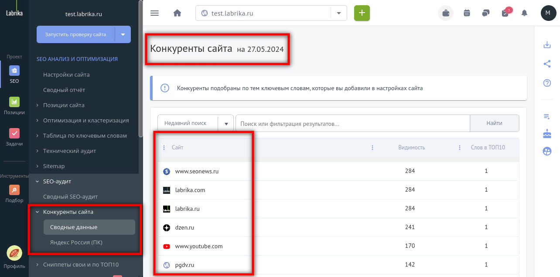Sort by the Слов в ТОП10 header
560x277 pixels.
[x=488, y=148]
